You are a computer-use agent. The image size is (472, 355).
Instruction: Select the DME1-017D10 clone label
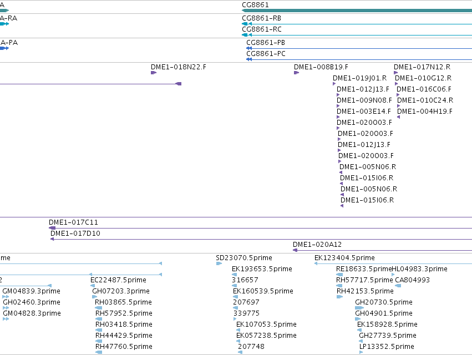coord(75,234)
